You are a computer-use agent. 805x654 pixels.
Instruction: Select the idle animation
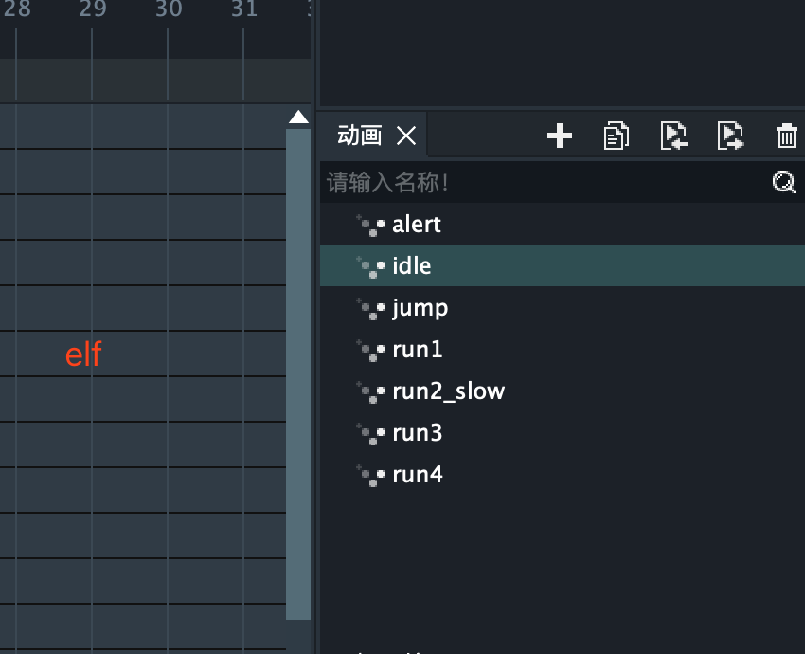click(x=412, y=266)
